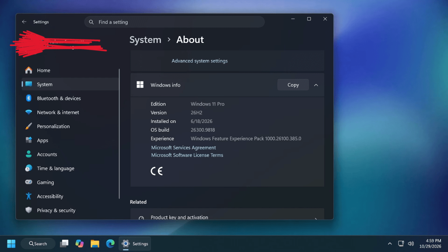Click the Time & language clock icon

coord(28,168)
